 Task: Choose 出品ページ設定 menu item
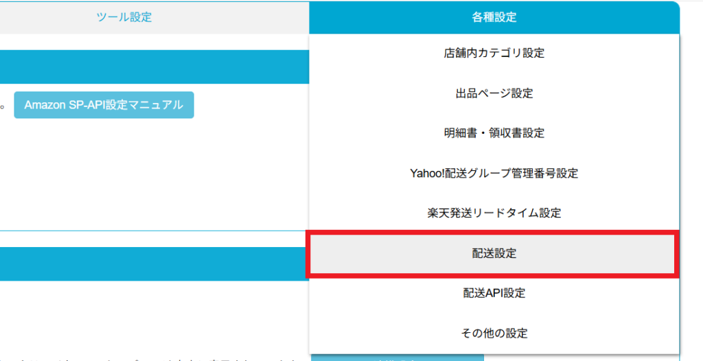[494, 93]
